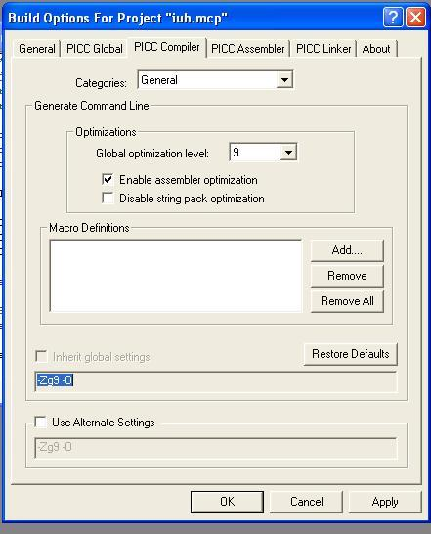Image resolution: width=431 pixels, height=534 pixels.
Task: Enable Use Alternate Settings checkbox
Action: 41,422
